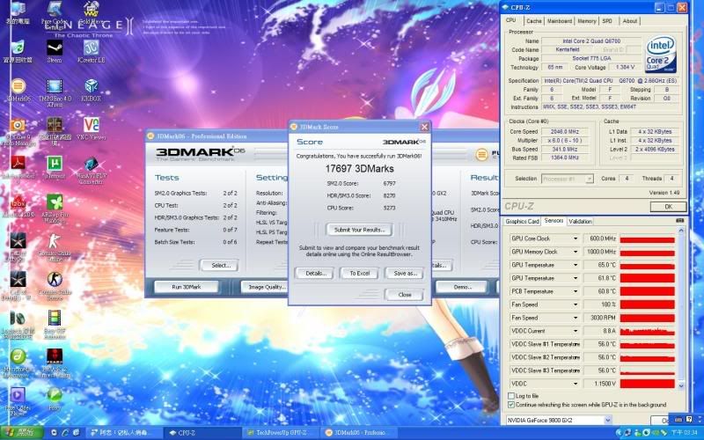Viewport: 704px width, 440px height.
Task: Switch to the SPD tab in CPU-Z
Action: (x=608, y=20)
